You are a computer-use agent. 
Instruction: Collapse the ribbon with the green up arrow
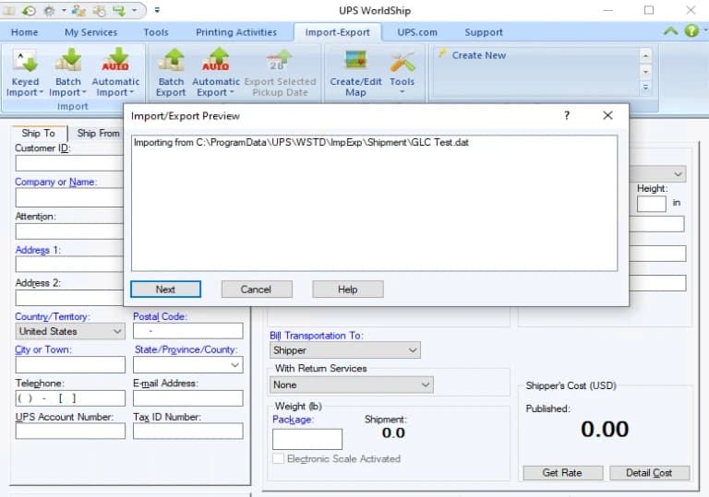670,31
